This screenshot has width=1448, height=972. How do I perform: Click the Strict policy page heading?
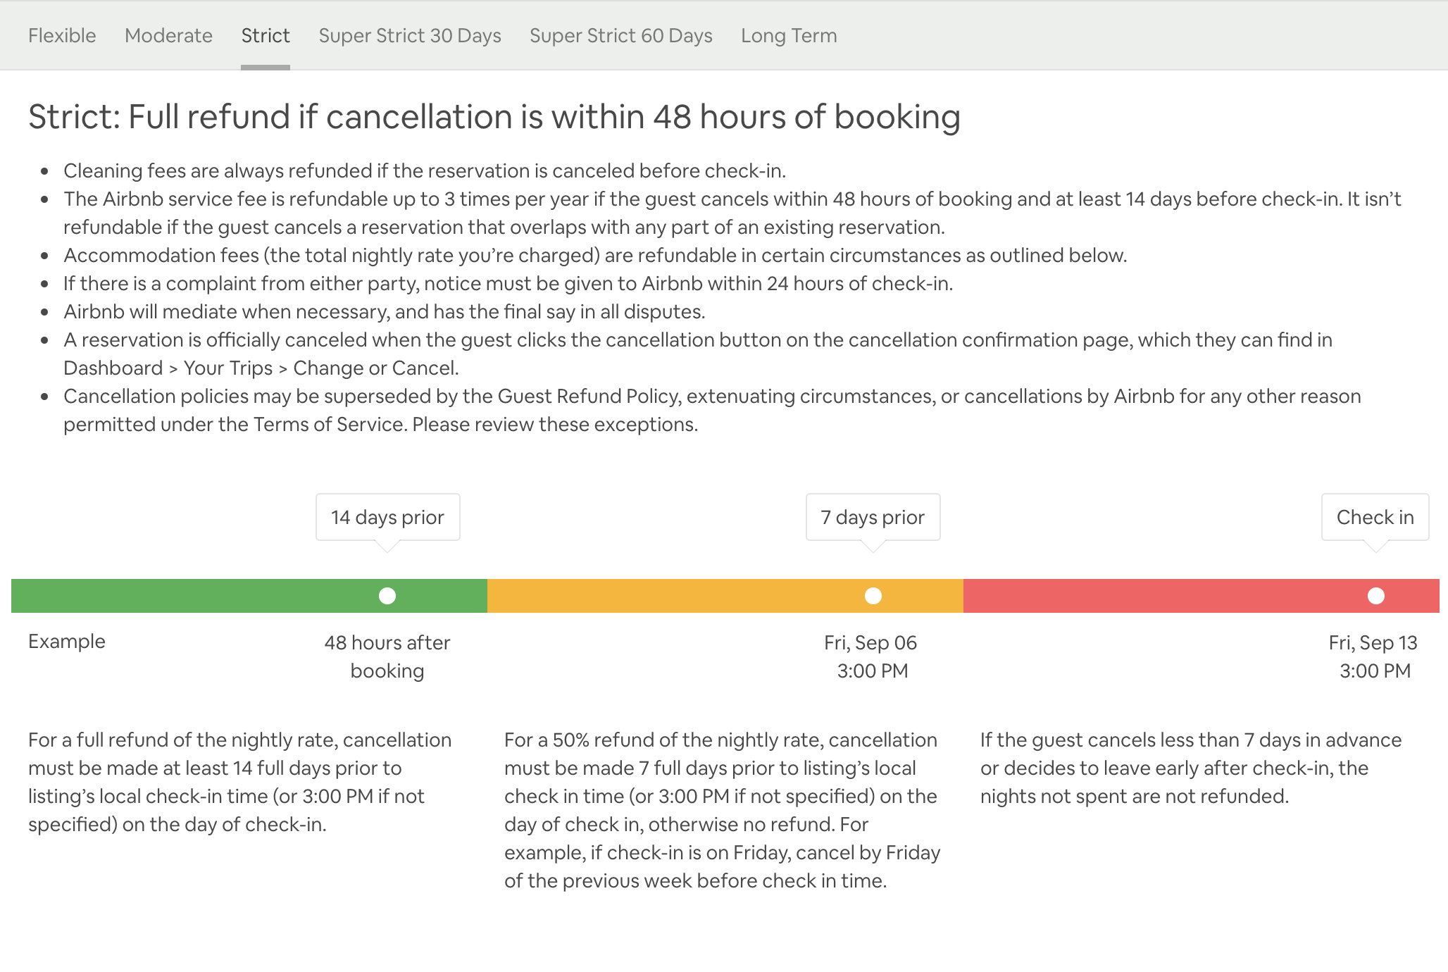pos(494,118)
